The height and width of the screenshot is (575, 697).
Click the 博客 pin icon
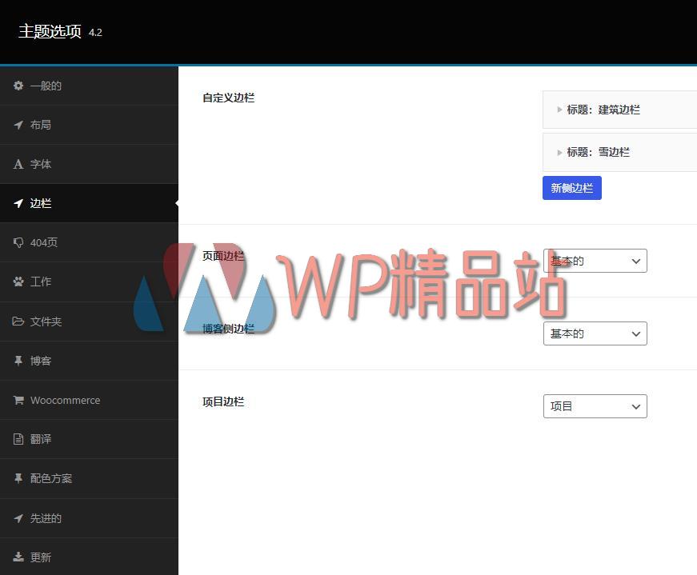click(18, 360)
